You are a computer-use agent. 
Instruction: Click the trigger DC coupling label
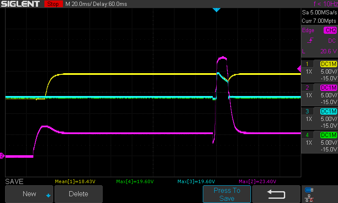pos(332,41)
